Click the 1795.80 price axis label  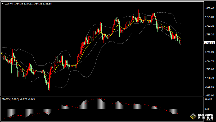(x=210, y=17)
